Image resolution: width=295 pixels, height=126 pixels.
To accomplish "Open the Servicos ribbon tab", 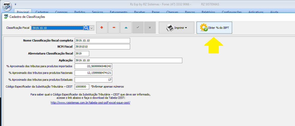I will point(97,12).
